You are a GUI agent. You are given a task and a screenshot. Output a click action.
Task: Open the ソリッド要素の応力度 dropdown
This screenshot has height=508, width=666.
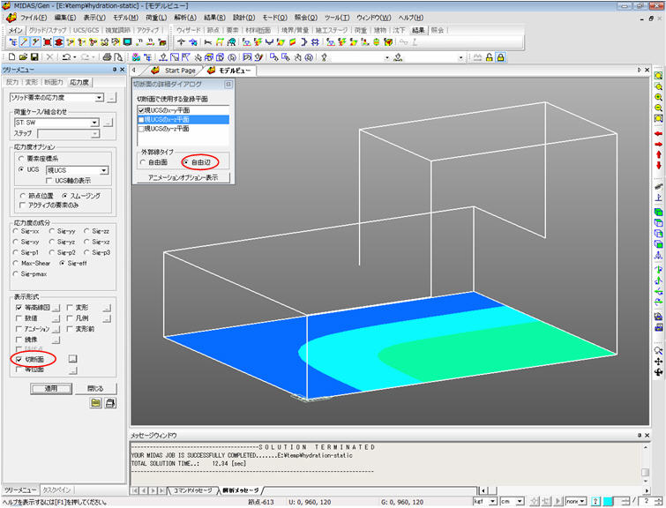point(99,98)
